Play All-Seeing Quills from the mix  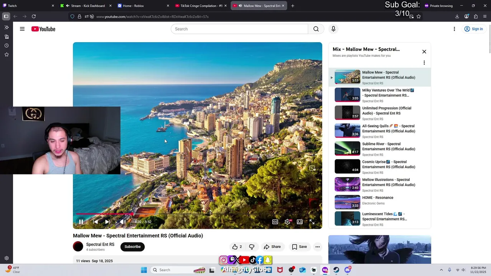point(380,131)
